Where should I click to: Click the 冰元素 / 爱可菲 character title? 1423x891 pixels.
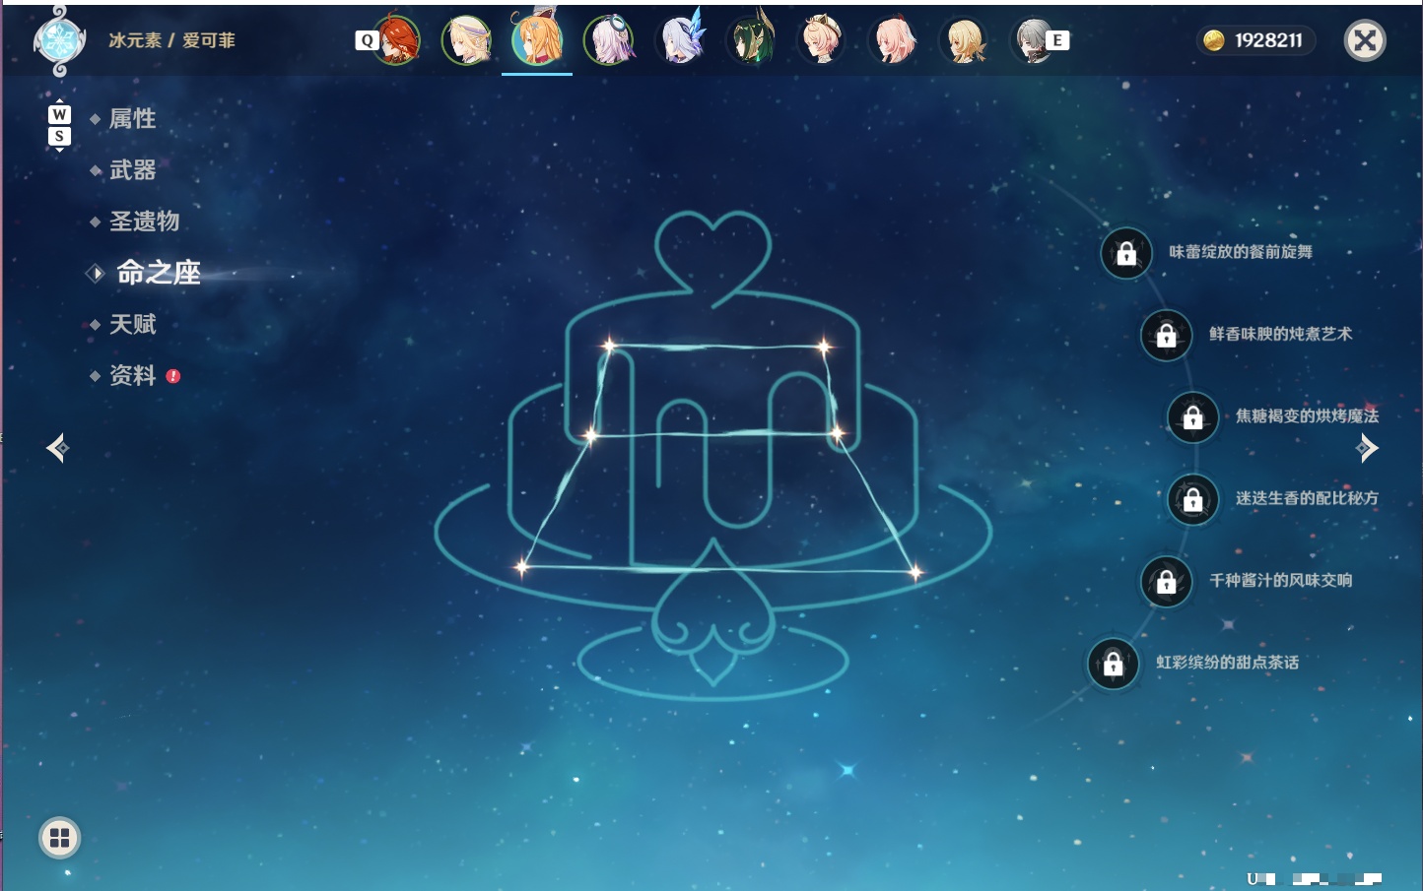pos(172,40)
